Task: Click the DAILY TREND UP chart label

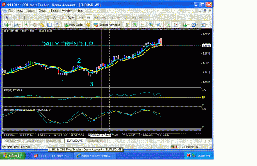Action: (x=67, y=44)
